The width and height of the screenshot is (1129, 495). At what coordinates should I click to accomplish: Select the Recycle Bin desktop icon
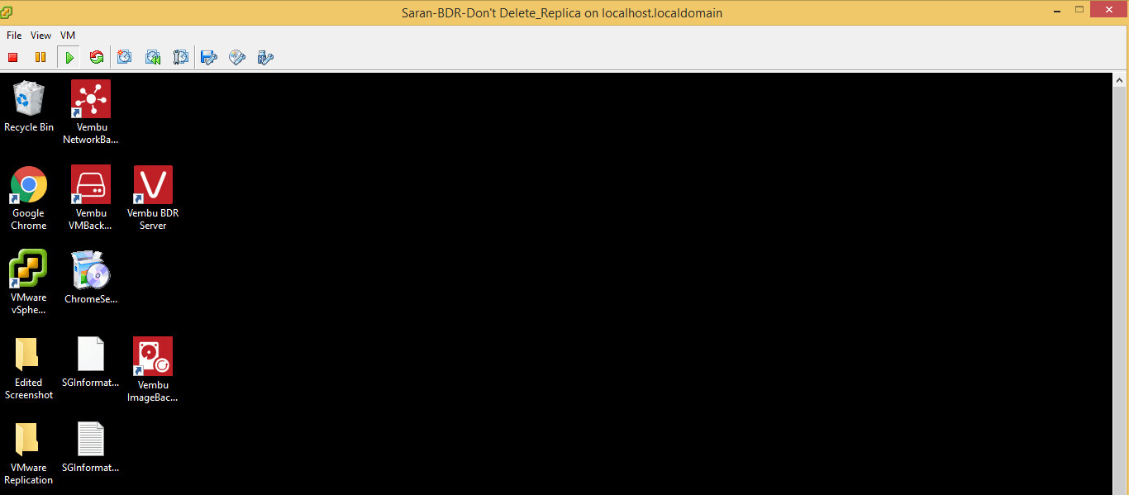pyautogui.click(x=29, y=107)
